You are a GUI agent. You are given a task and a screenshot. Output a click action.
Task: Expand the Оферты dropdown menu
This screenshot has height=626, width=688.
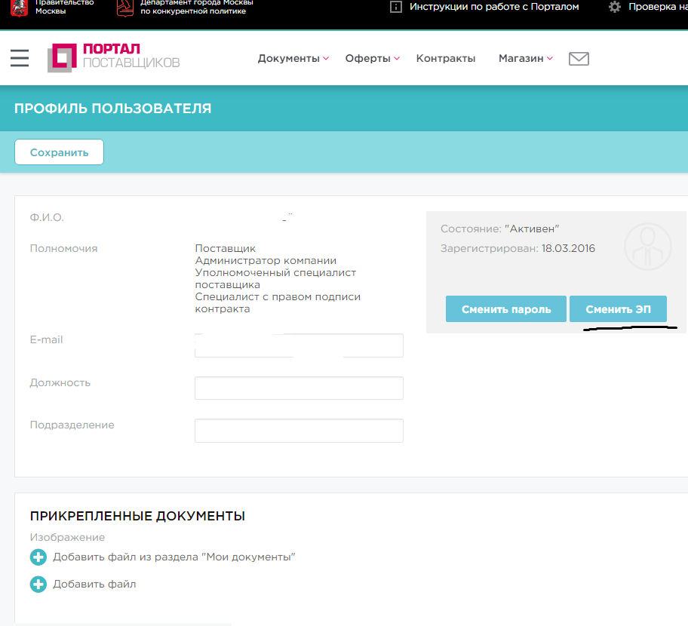point(373,59)
